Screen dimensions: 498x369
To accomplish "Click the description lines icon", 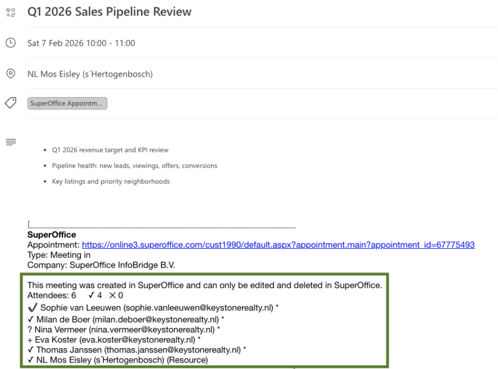I will [11, 142].
